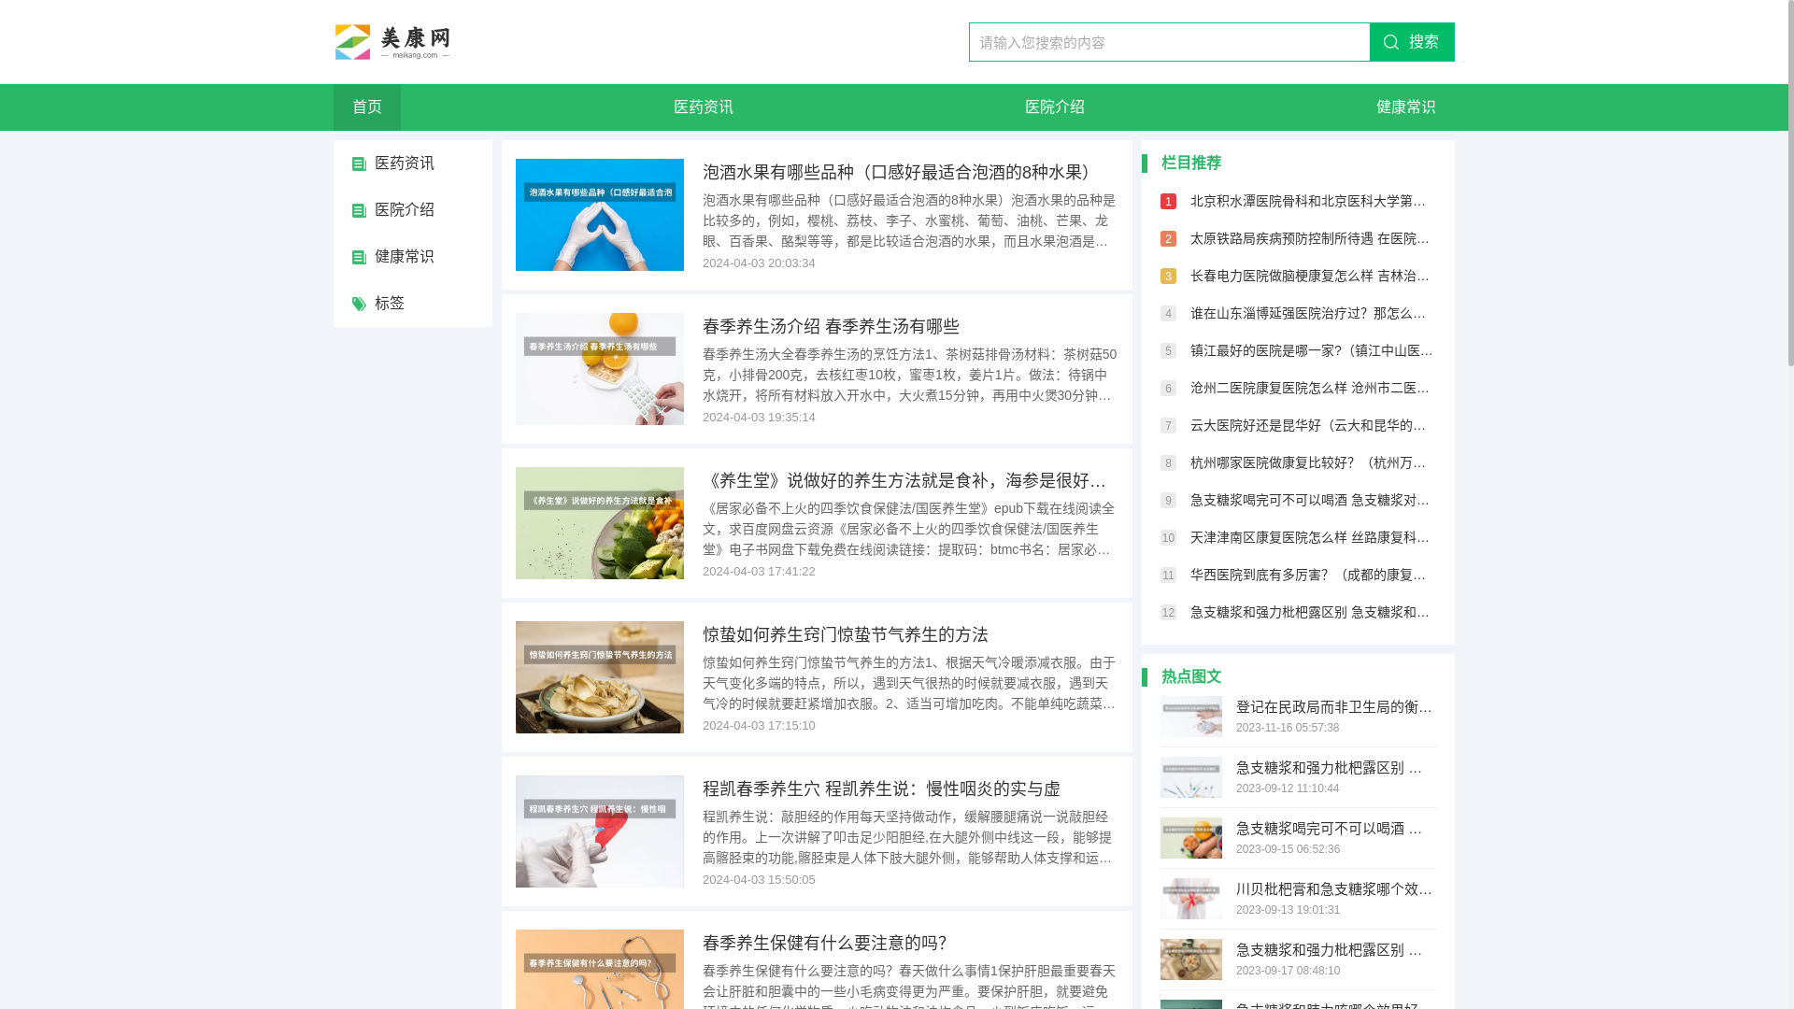
Task: Open recommended item 5 镇江最好的医院
Action: tap(1312, 350)
